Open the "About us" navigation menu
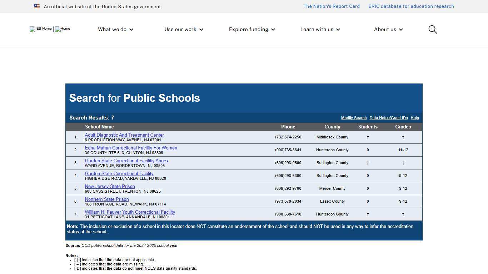Viewport: 488px width, 274px height. [388, 29]
